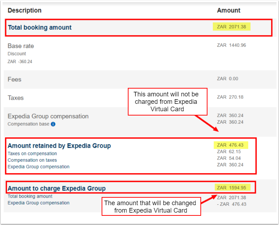The height and width of the screenshot is (225, 279).
Task: Click Amount retained by Expedia Group heading
Action: [59, 146]
